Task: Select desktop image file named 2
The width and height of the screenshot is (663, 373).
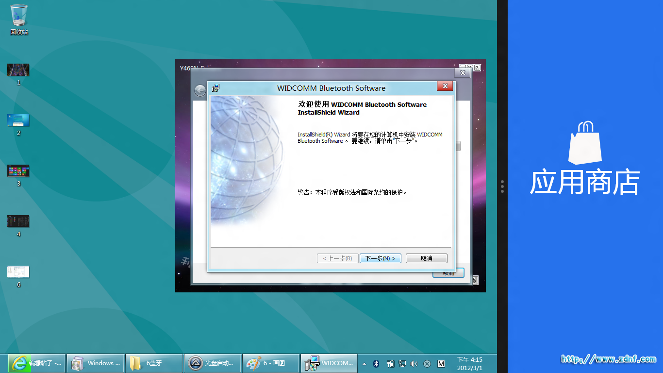Action: point(18,125)
